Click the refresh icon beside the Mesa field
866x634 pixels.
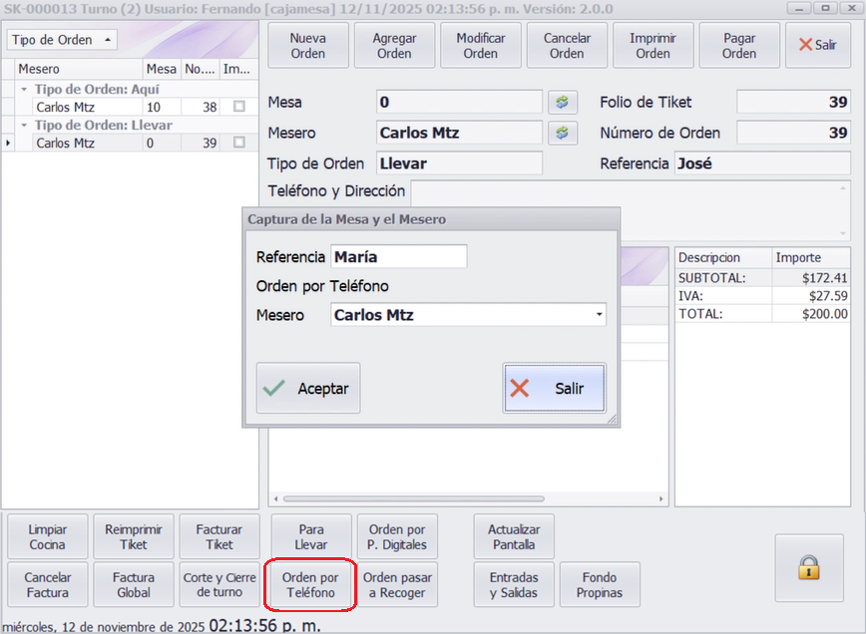point(563,103)
